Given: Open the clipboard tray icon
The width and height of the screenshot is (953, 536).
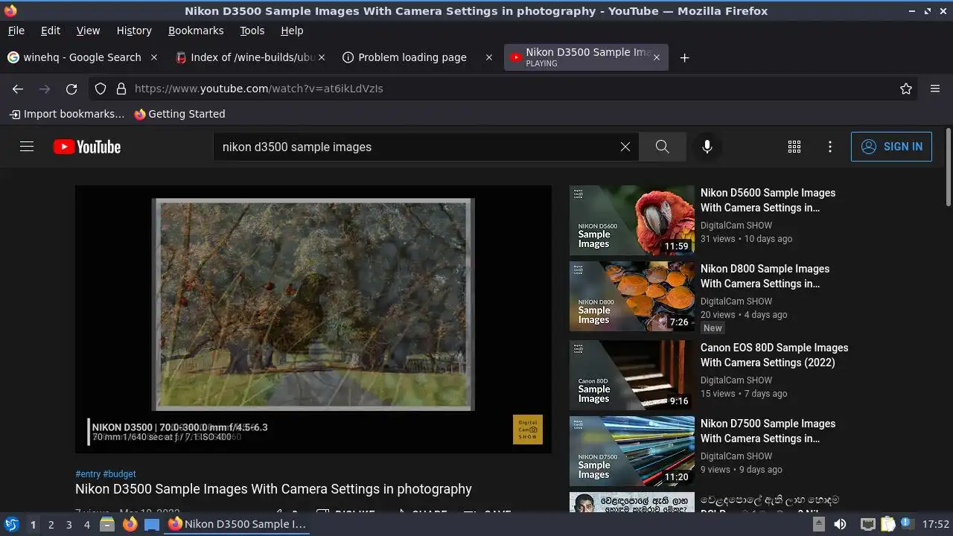Looking at the screenshot, I should pyautogui.click(x=888, y=524).
